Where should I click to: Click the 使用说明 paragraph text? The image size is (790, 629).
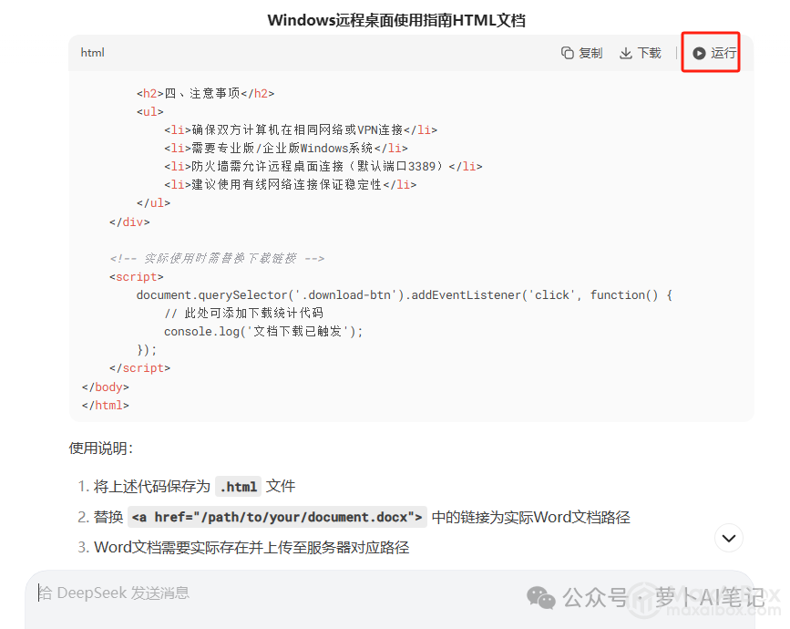(101, 449)
